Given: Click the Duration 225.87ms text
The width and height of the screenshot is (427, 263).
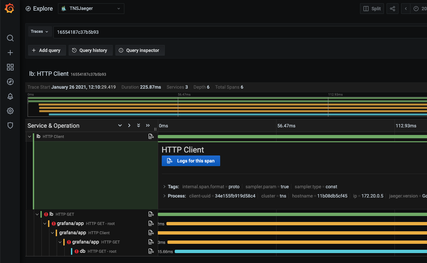Looking at the screenshot, I should (141, 87).
